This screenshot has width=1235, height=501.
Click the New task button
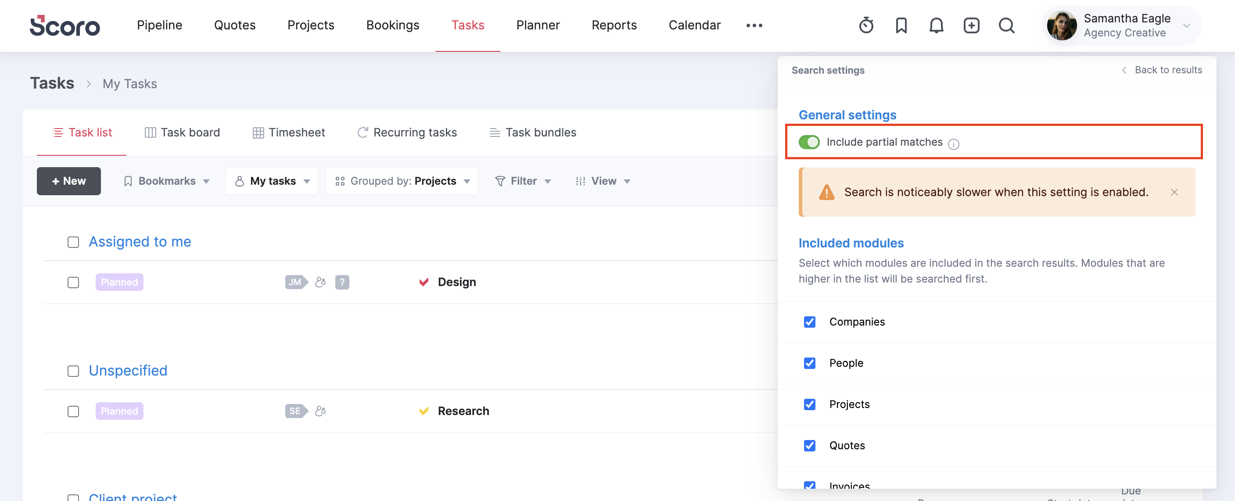pos(68,181)
